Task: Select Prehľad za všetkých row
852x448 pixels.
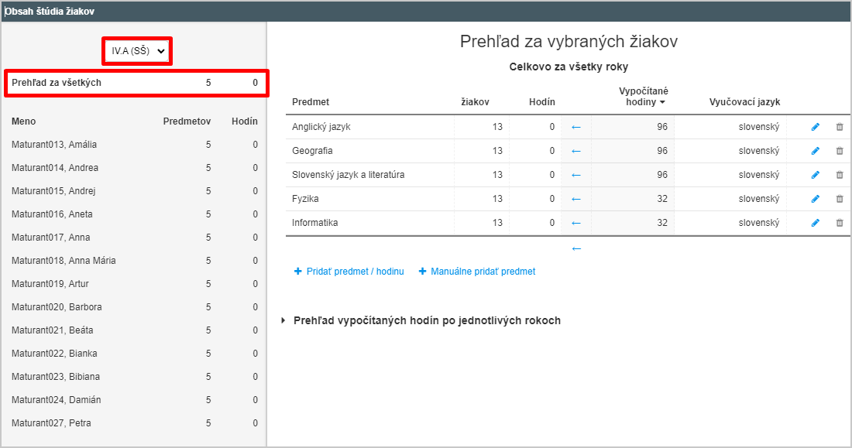Action: 136,83
